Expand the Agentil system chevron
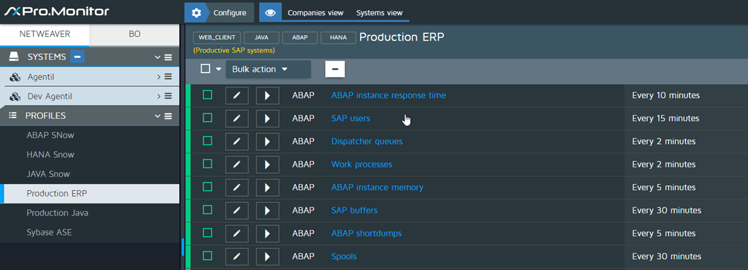The height and width of the screenshot is (270, 748). 158,77
